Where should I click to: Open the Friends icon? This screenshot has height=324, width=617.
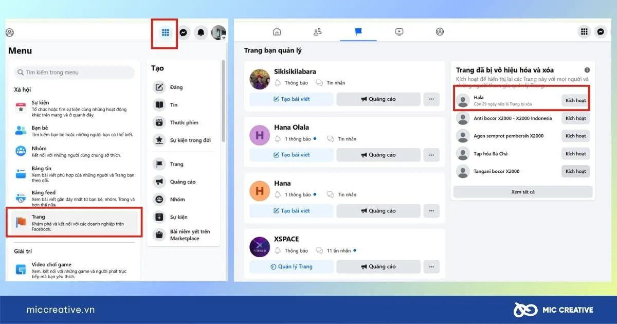pos(317,32)
